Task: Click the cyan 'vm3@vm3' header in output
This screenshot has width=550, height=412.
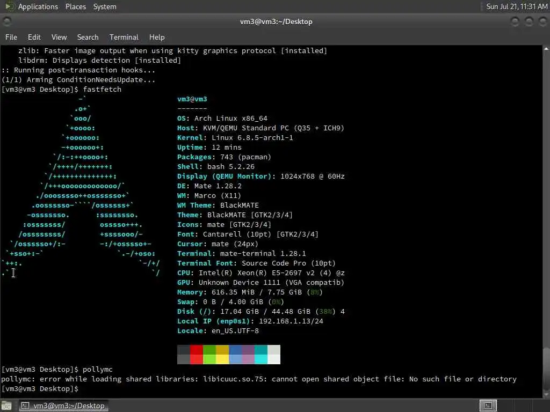Action: coord(192,99)
